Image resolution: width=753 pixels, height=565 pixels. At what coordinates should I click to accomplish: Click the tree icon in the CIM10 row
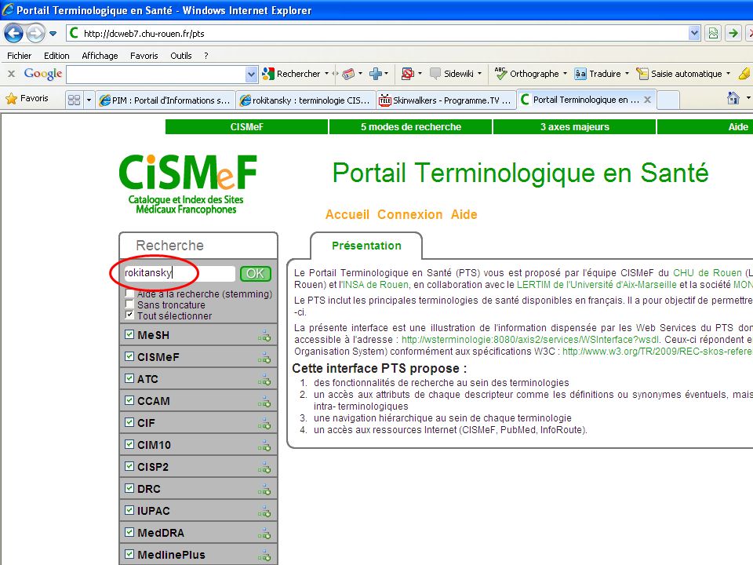point(264,447)
